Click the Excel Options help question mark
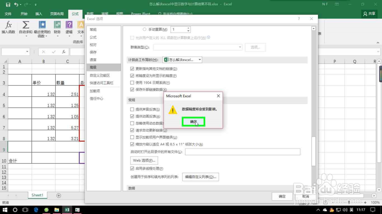Screen dimensions: 382x214 pos(299,19)
